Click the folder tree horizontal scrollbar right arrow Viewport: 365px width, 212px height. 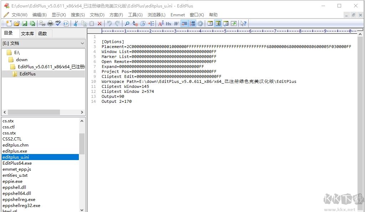pyautogui.click(x=82, y=112)
